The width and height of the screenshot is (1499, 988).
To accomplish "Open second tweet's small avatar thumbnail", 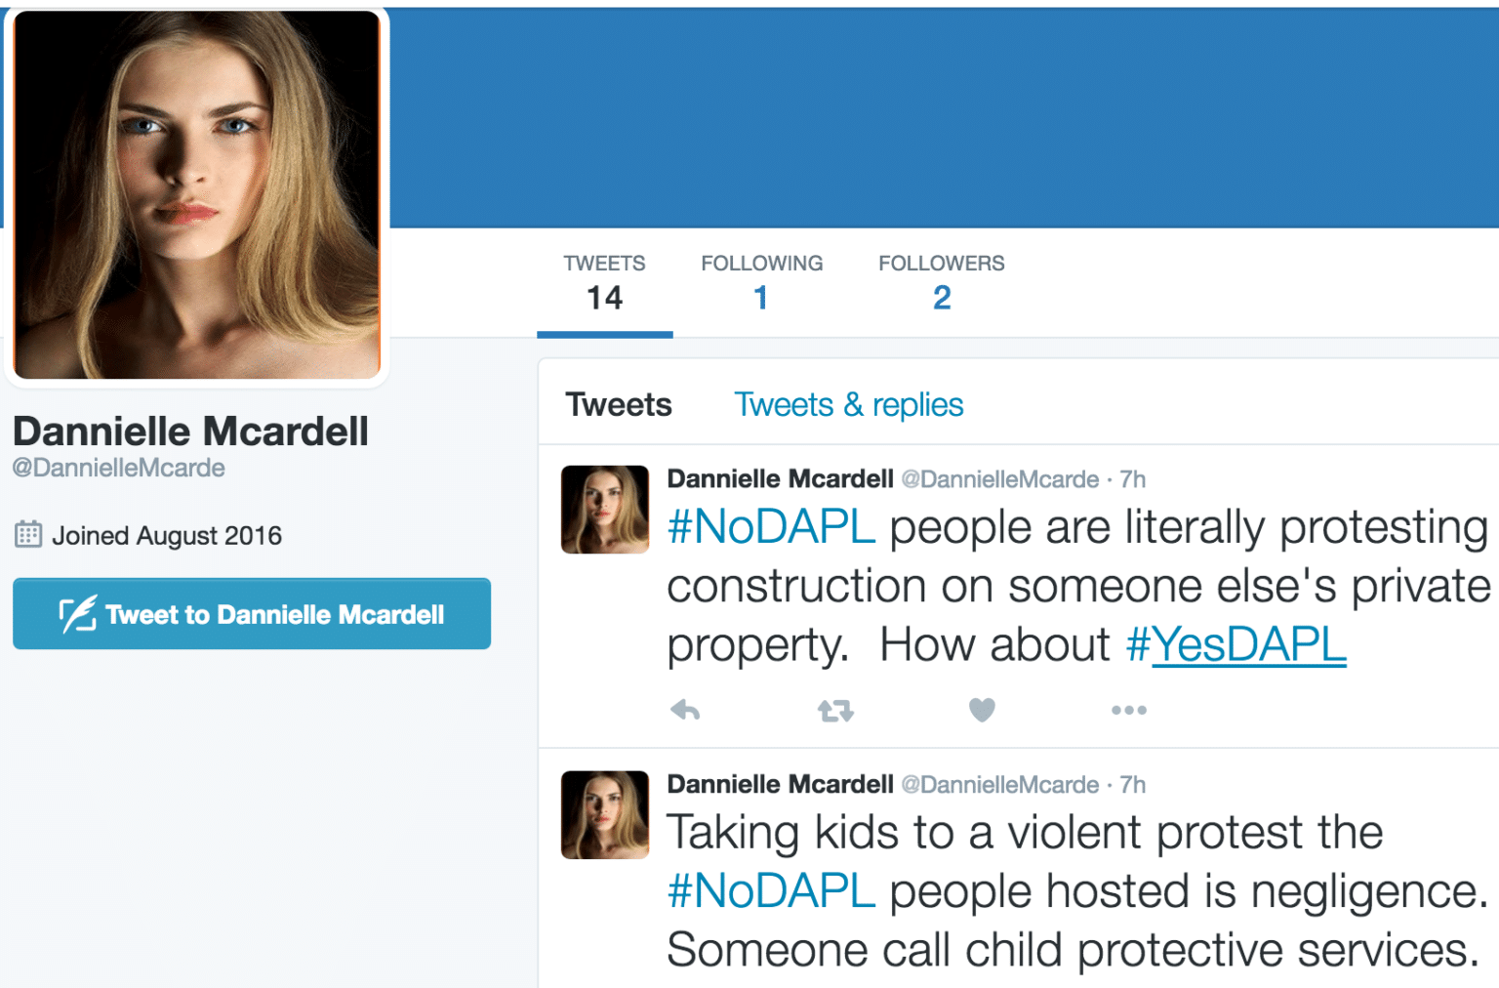I will coord(605,815).
